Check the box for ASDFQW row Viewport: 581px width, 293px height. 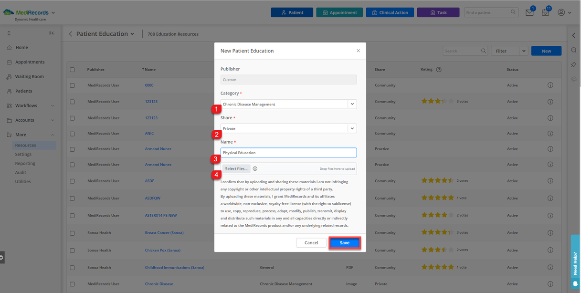point(73,198)
